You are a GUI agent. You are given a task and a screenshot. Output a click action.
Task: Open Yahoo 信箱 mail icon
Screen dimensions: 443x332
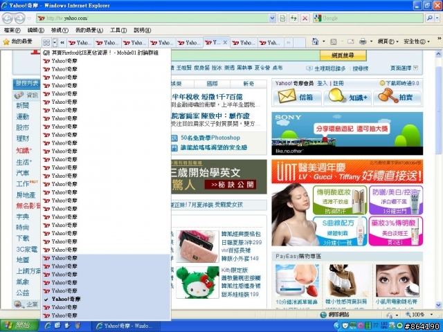[297, 97]
